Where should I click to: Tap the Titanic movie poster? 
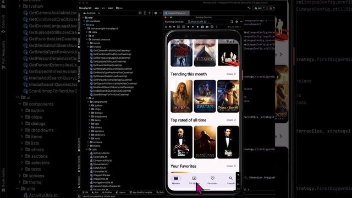tap(205, 53)
